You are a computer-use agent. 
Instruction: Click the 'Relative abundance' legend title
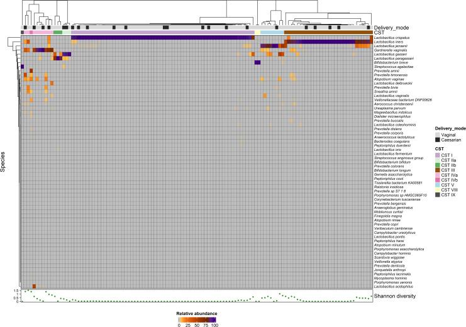click(x=197, y=313)
